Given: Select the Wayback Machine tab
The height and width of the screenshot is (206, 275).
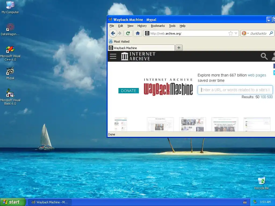Looking at the screenshot, I should [x=141, y=48].
